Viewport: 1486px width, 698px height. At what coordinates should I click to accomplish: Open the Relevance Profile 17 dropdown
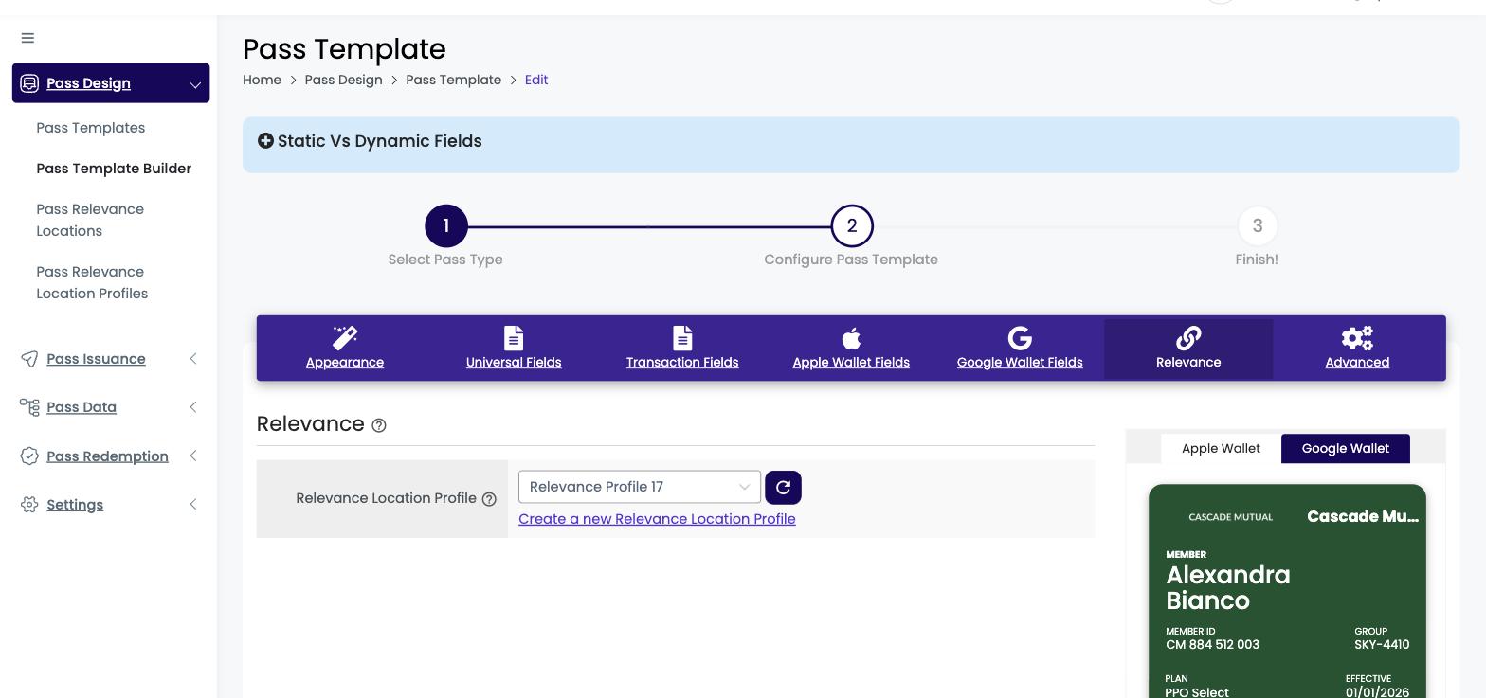[x=640, y=487]
